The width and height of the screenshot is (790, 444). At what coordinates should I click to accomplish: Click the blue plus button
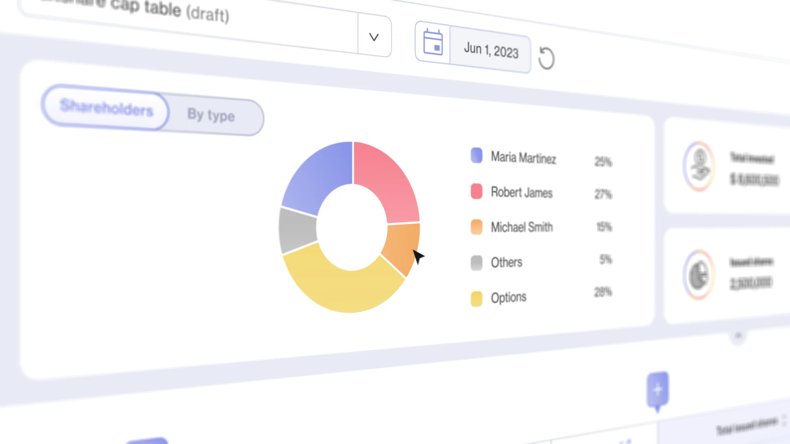point(658,390)
